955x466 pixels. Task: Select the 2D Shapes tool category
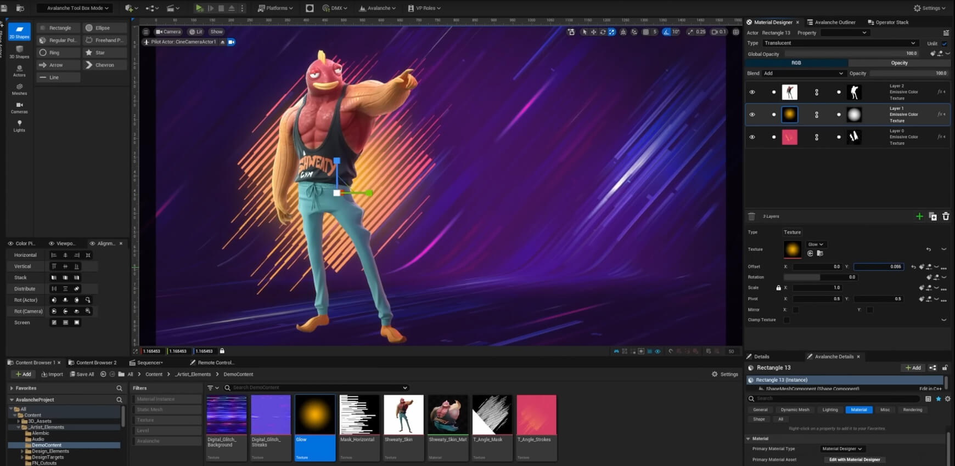pyautogui.click(x=19, y=32)
